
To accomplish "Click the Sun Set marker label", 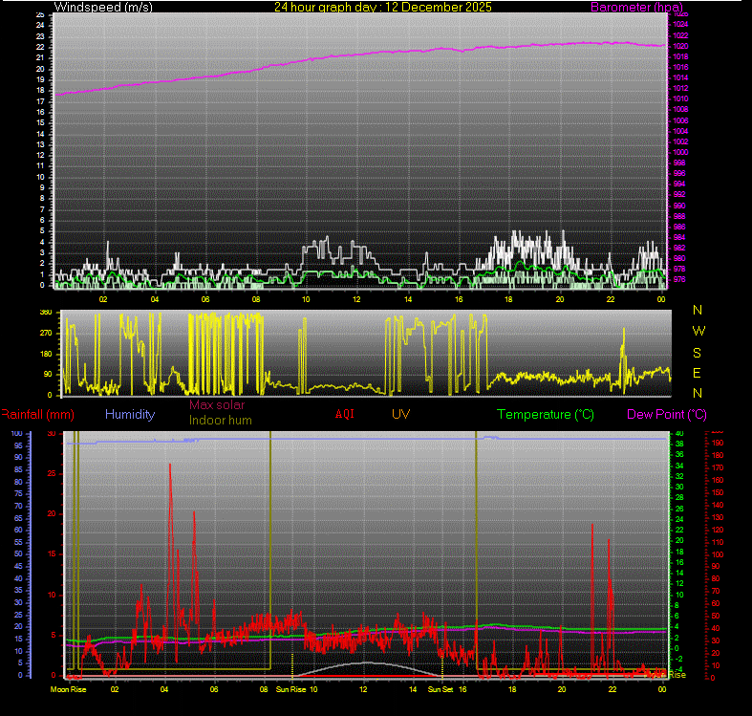I will (440, 689).
